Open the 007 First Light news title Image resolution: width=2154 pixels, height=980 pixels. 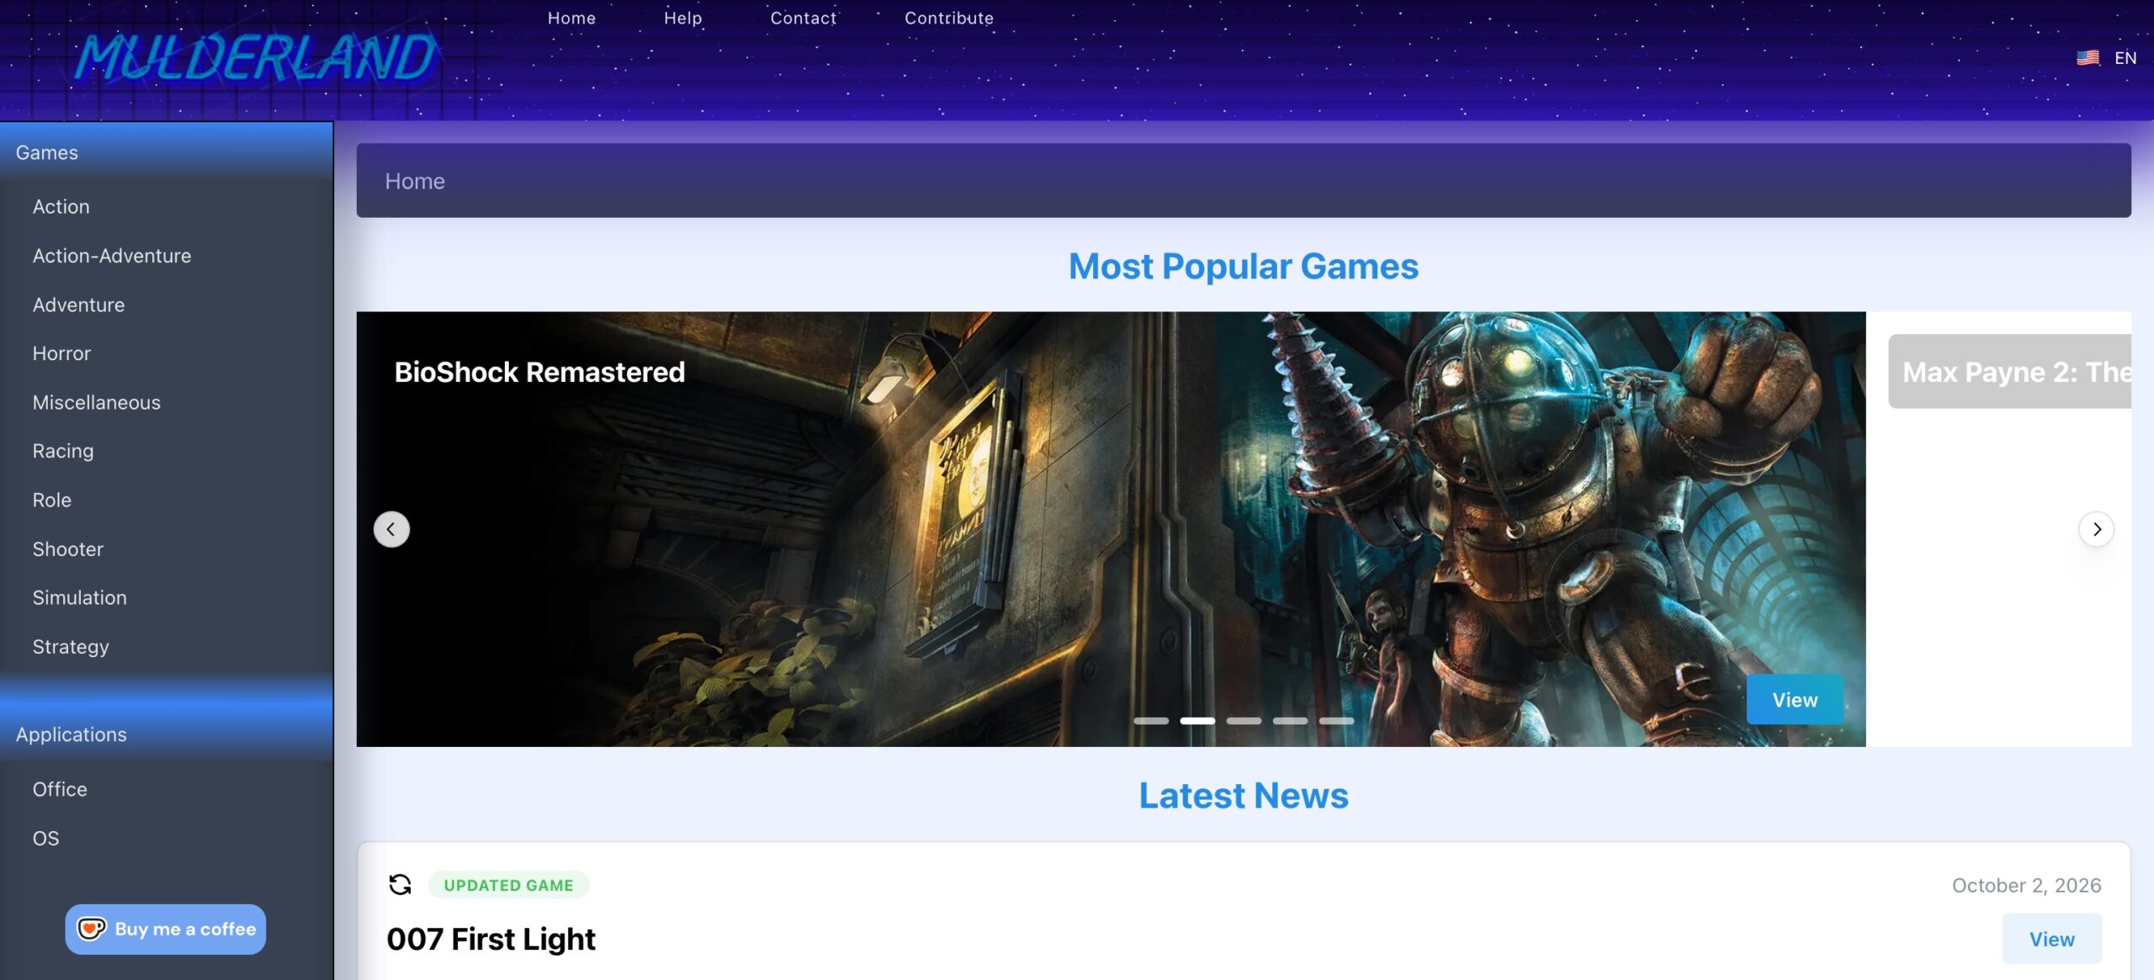pos(491,939)
